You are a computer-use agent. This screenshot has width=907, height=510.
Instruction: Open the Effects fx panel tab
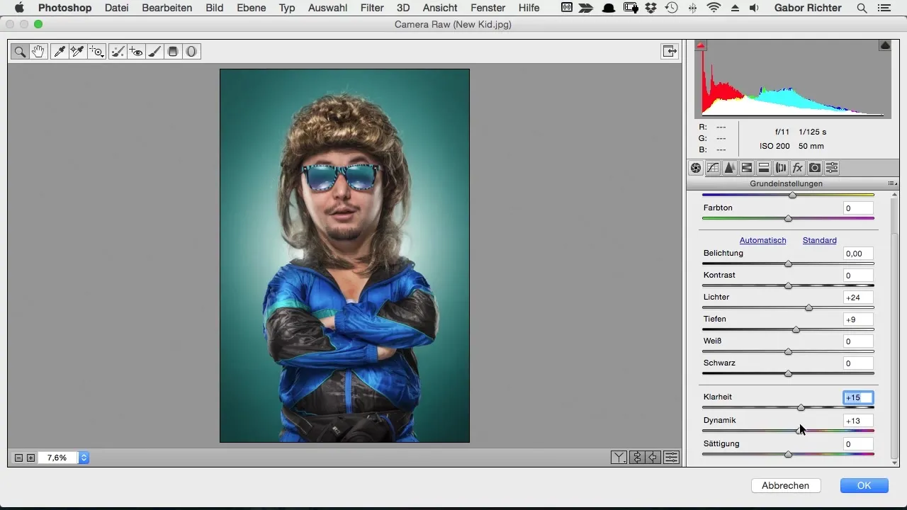(798, 168)
